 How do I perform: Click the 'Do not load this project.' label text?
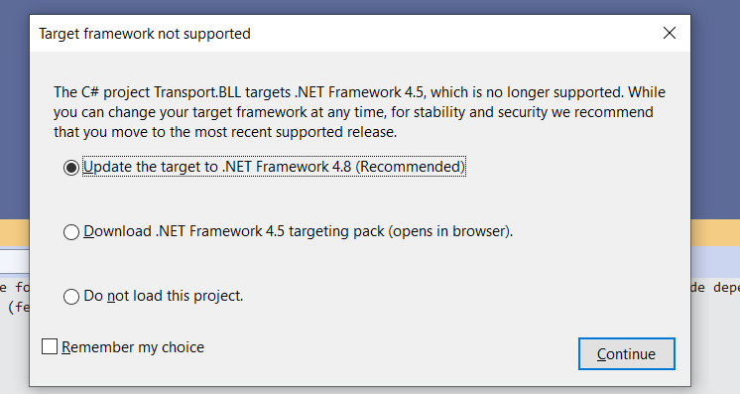click(164, 296)
